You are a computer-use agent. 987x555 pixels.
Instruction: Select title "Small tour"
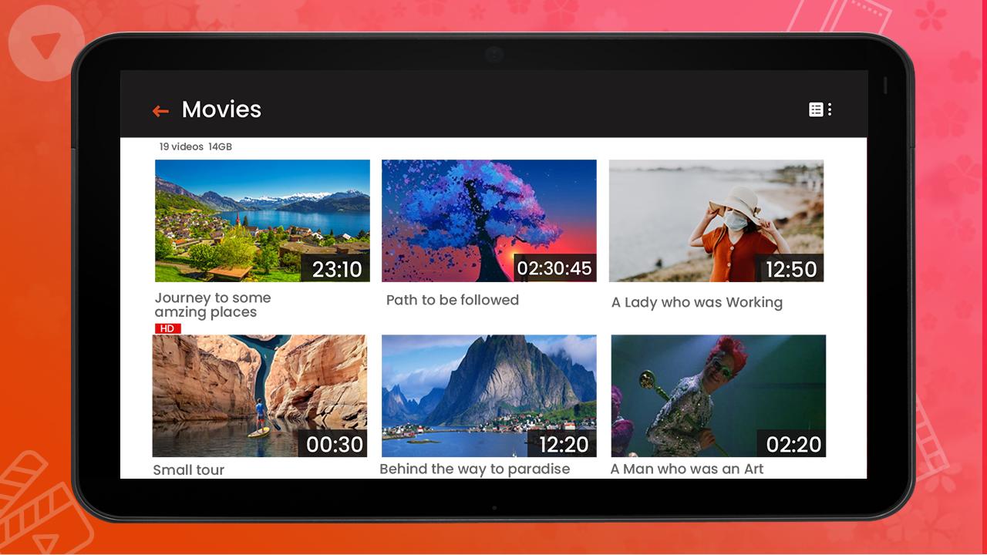189,469
